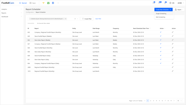Screen dimensions: 186x105
Task: Go to page 9
Action: tap(171, 101)
